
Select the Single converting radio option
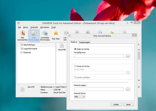(x=75, y=49)
